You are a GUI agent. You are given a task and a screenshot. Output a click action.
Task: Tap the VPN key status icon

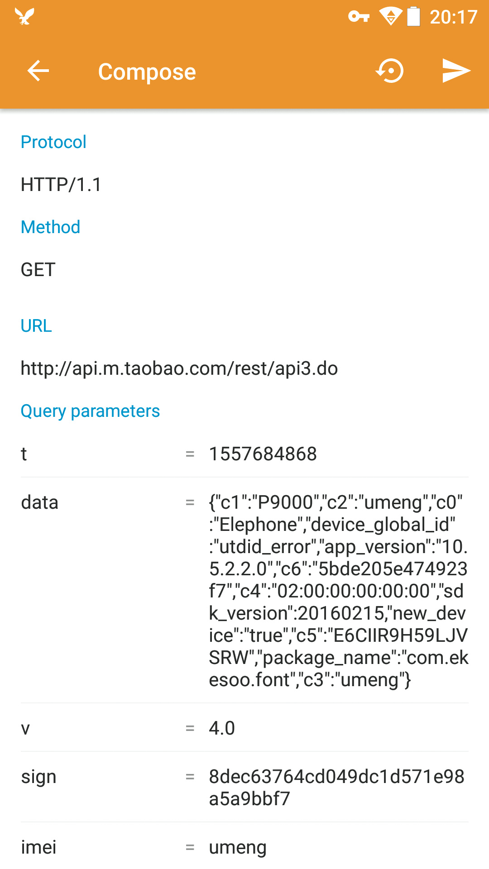(x=359, y=17)
